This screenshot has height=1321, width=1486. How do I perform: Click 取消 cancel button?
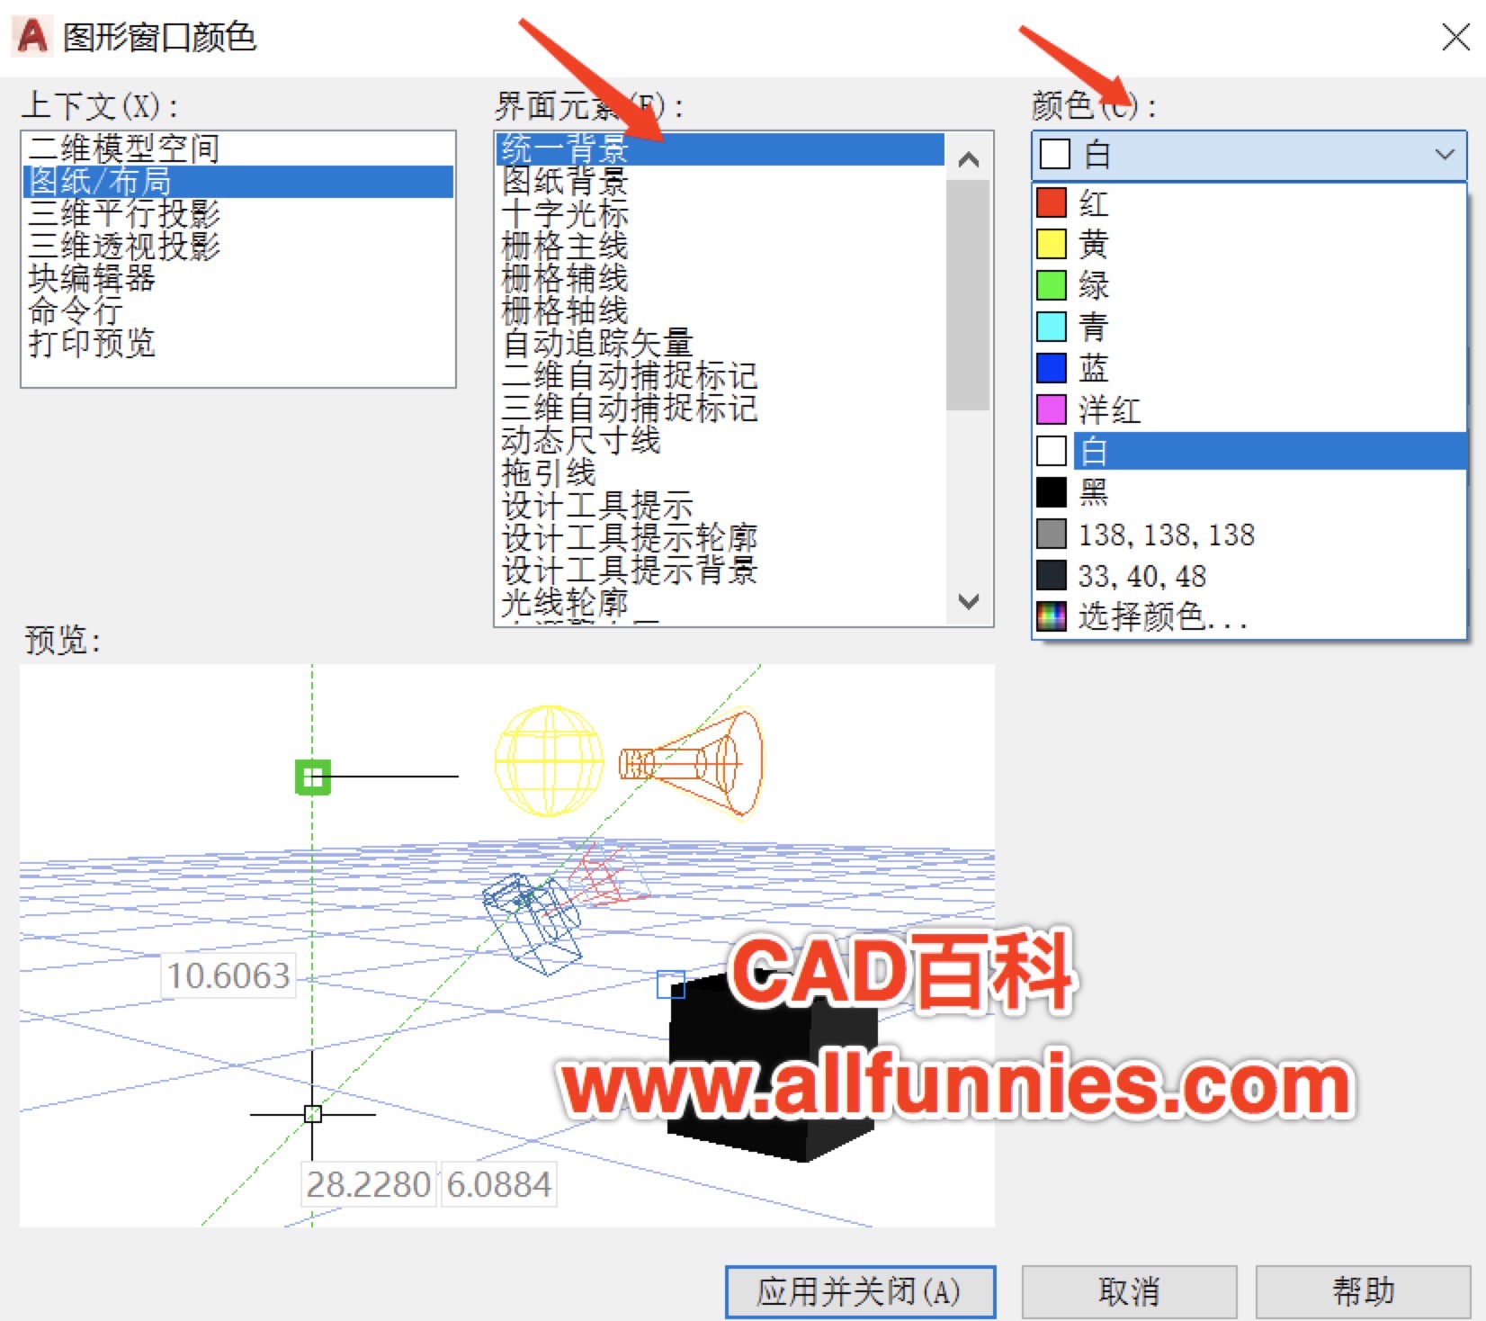coord(1129,1291)
